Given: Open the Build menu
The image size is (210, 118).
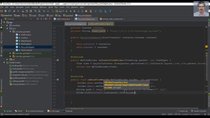Looking at the screenshot, I should click(51, 7).
